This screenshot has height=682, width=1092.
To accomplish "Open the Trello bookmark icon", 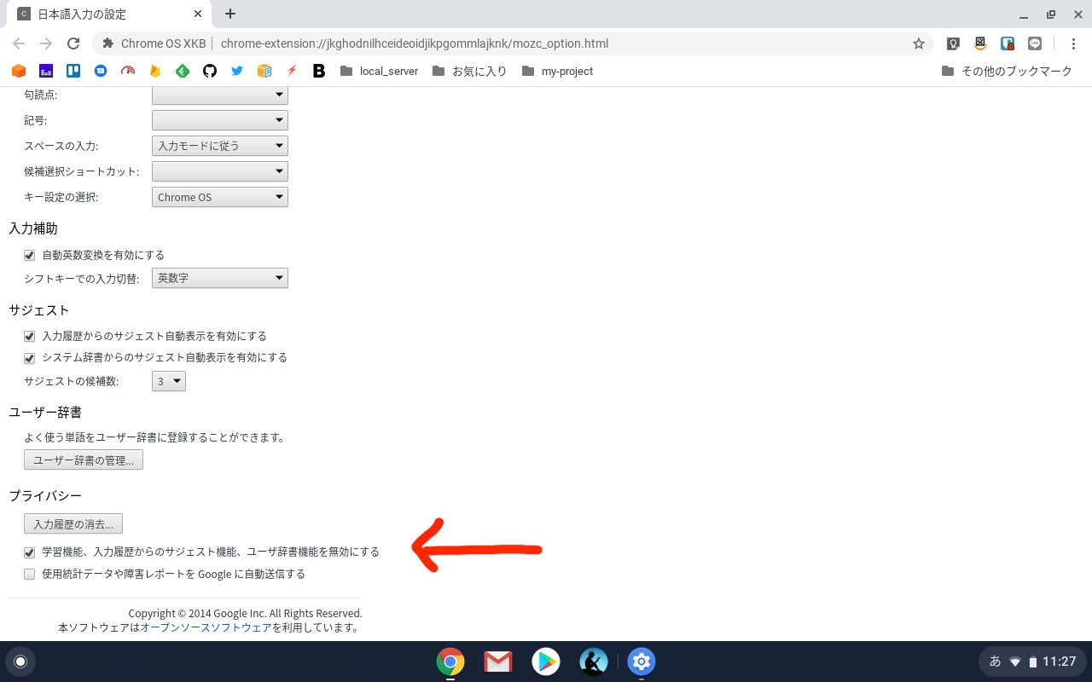I will tap(73, 71).
